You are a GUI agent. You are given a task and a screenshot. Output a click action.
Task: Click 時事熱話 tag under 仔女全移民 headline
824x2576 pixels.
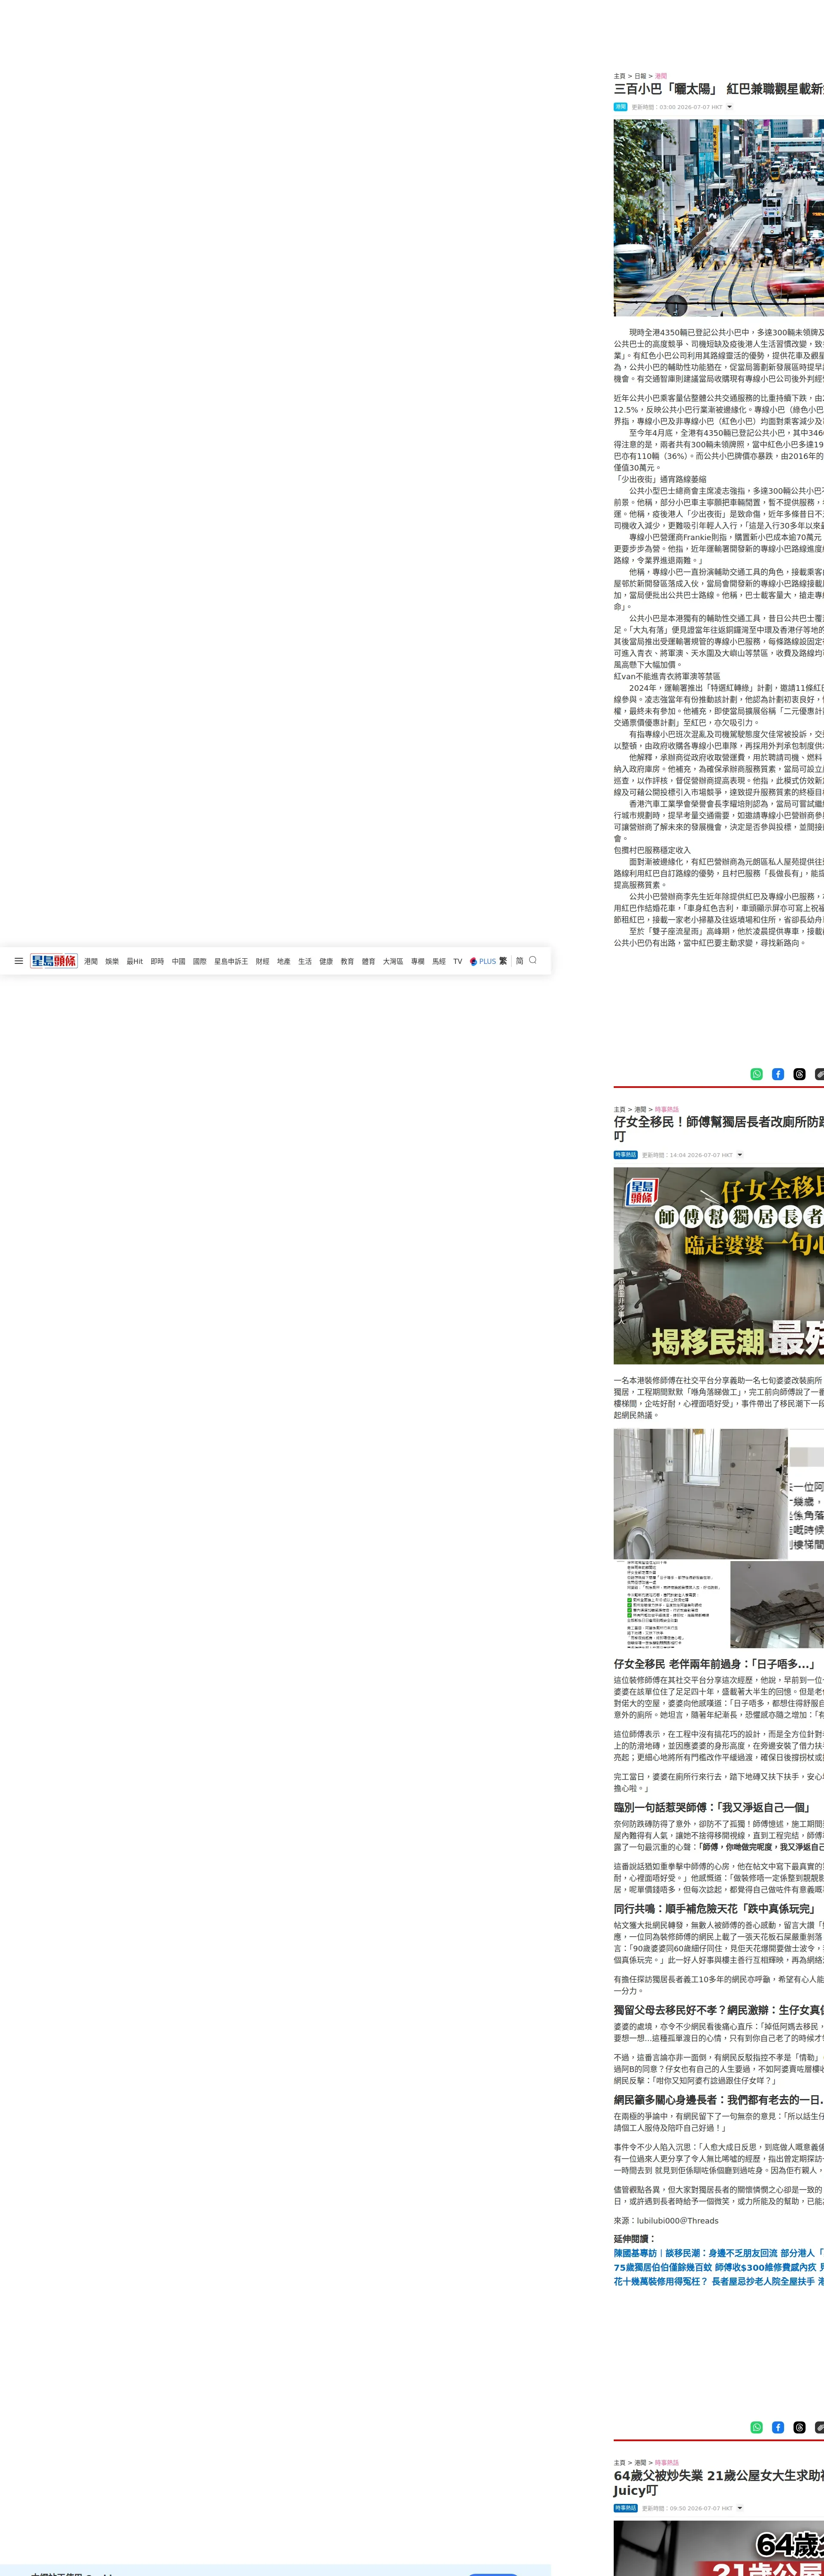click(x=626, y=1155)
